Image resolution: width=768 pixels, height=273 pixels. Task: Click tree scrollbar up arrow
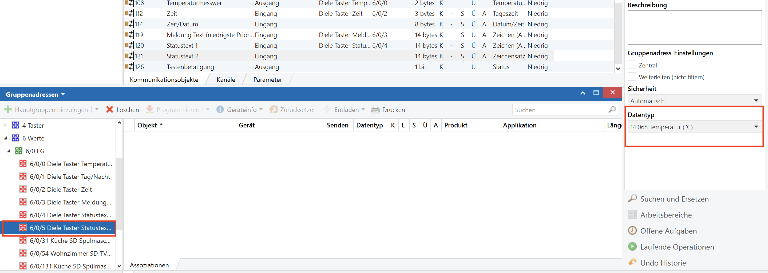click(x=119, y=122)
